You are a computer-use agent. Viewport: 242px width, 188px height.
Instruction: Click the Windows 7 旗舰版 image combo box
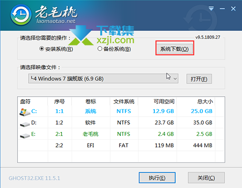click(103, 79)
